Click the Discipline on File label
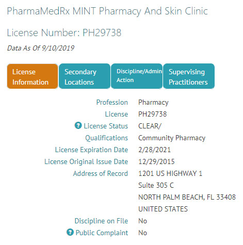Image resolution: width=243 pixels, height=245 pixels. pos(101,221)
